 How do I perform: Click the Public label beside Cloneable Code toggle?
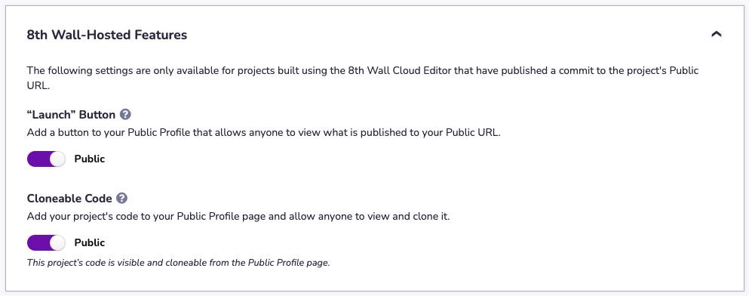tap(89, 242)
